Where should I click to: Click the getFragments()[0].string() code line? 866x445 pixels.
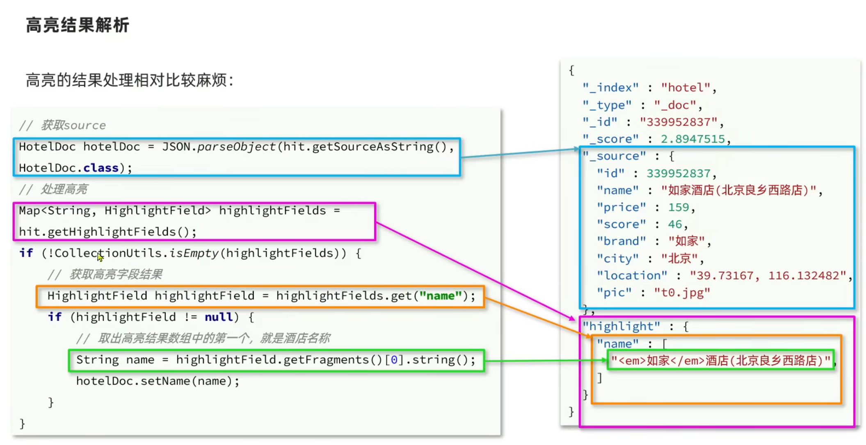(276, 360)
